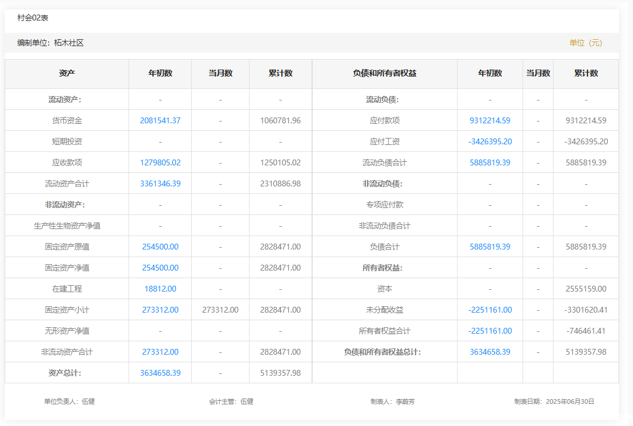This screenshot has height=426, width=633.
Task: Select the 负债和所有者权益 column header
Action: coord(385,73)
